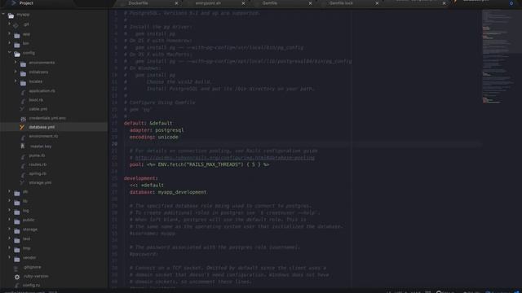Click the icon beside .gitignore
Screen dimensions: 522x293
pyautogui.click(x=16, y=268)
